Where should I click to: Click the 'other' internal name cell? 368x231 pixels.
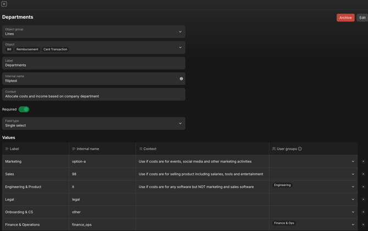[102, 212]
